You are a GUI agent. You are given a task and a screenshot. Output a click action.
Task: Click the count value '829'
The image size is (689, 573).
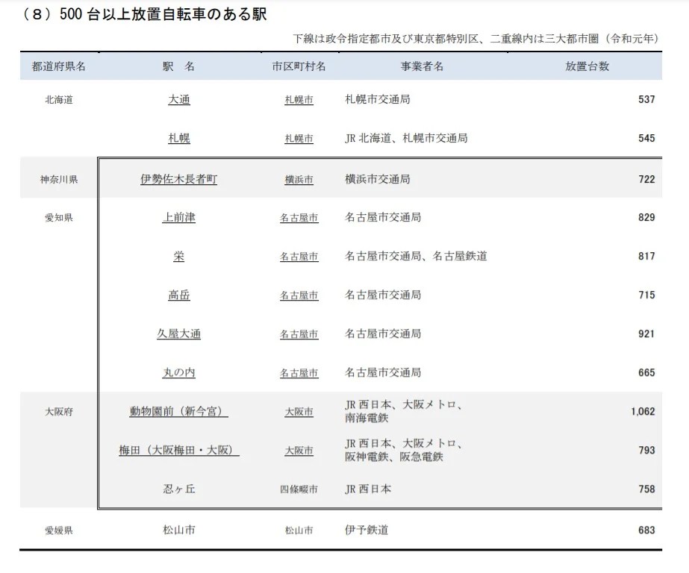(x=646, y=217)
